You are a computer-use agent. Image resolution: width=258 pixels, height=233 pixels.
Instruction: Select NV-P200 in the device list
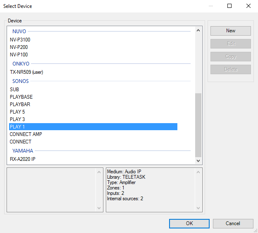pyautogui.click(x=19, y=47)
